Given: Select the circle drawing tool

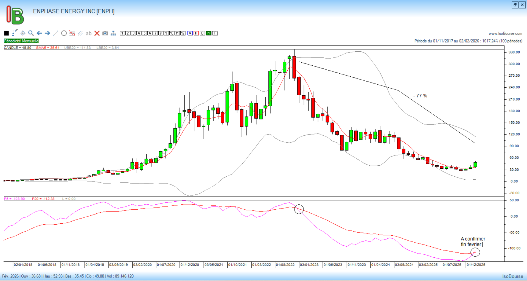Looking at the screenshot, I should (64, 33).
